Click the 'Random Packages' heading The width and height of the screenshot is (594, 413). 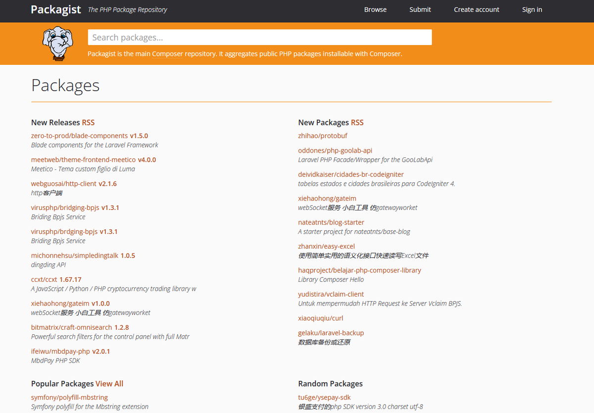[330, 384]
